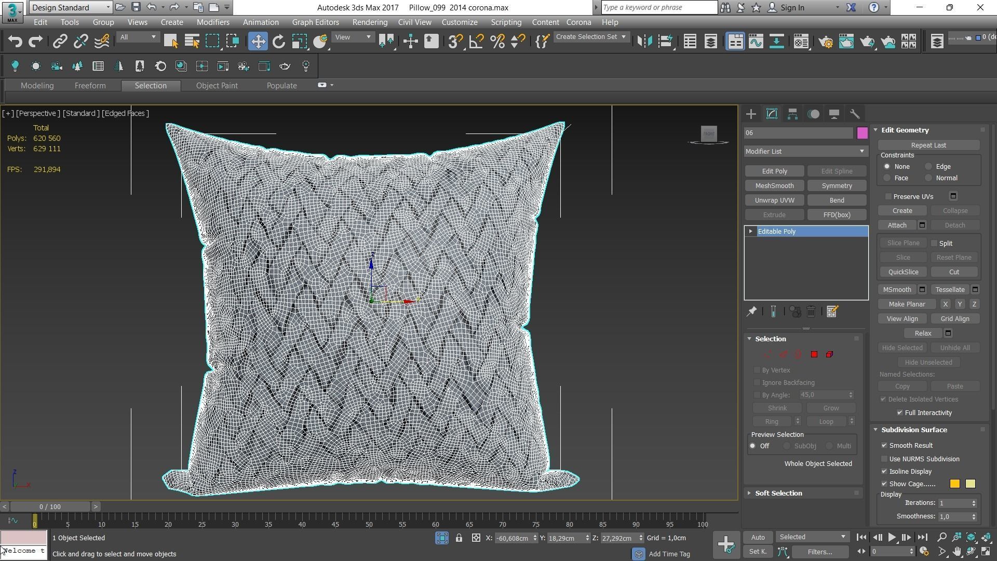
Task: Open Create Selection Set dropdown
Action: pyautogui.click(x=591, y=37)
